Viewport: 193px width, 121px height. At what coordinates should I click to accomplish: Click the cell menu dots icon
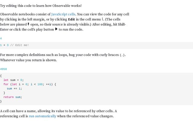103,19
